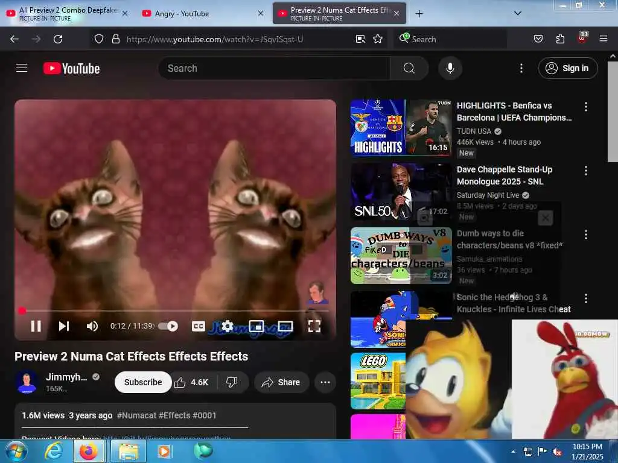Image resolution: width=618 pixels, height=463 pixels.
Task: Seek on the red video progress bar
Action: coord(174,310)
